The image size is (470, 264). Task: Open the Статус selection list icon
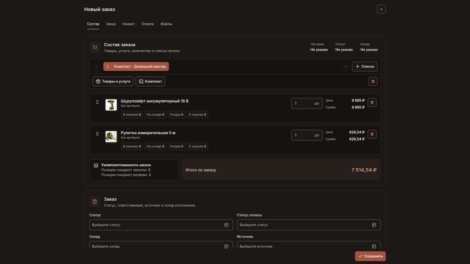pyautogui.click(x=227, y=225)
